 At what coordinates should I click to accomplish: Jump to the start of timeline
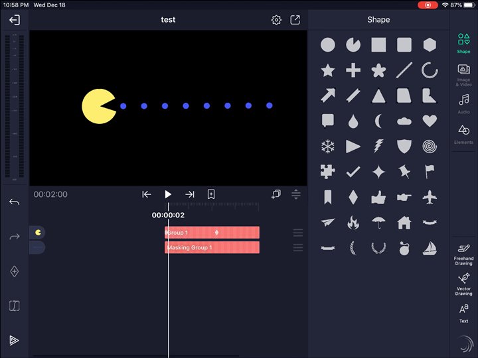click(147, 194)
